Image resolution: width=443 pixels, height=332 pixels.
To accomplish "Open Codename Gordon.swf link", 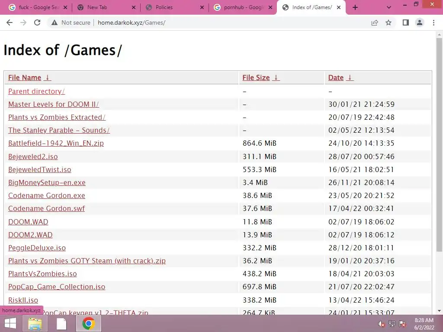I will [x=46, y=209].
